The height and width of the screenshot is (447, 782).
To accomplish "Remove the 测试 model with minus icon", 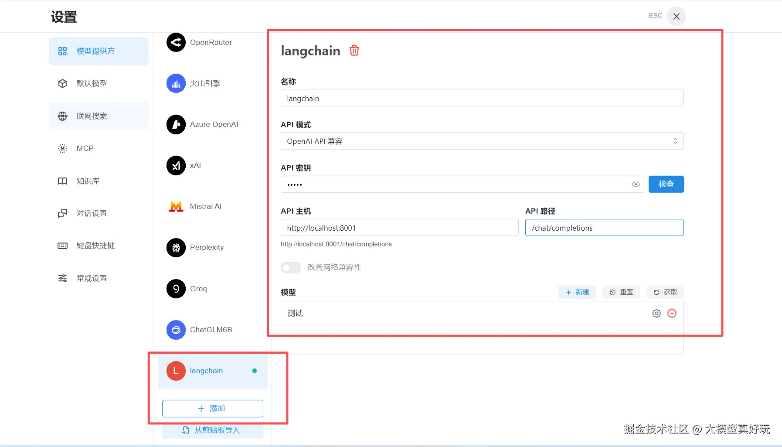I will tap(672, 313).
